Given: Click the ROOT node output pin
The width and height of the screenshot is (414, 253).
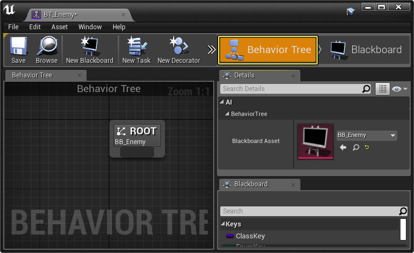Looking at the screenshot, I should (137, 152).
